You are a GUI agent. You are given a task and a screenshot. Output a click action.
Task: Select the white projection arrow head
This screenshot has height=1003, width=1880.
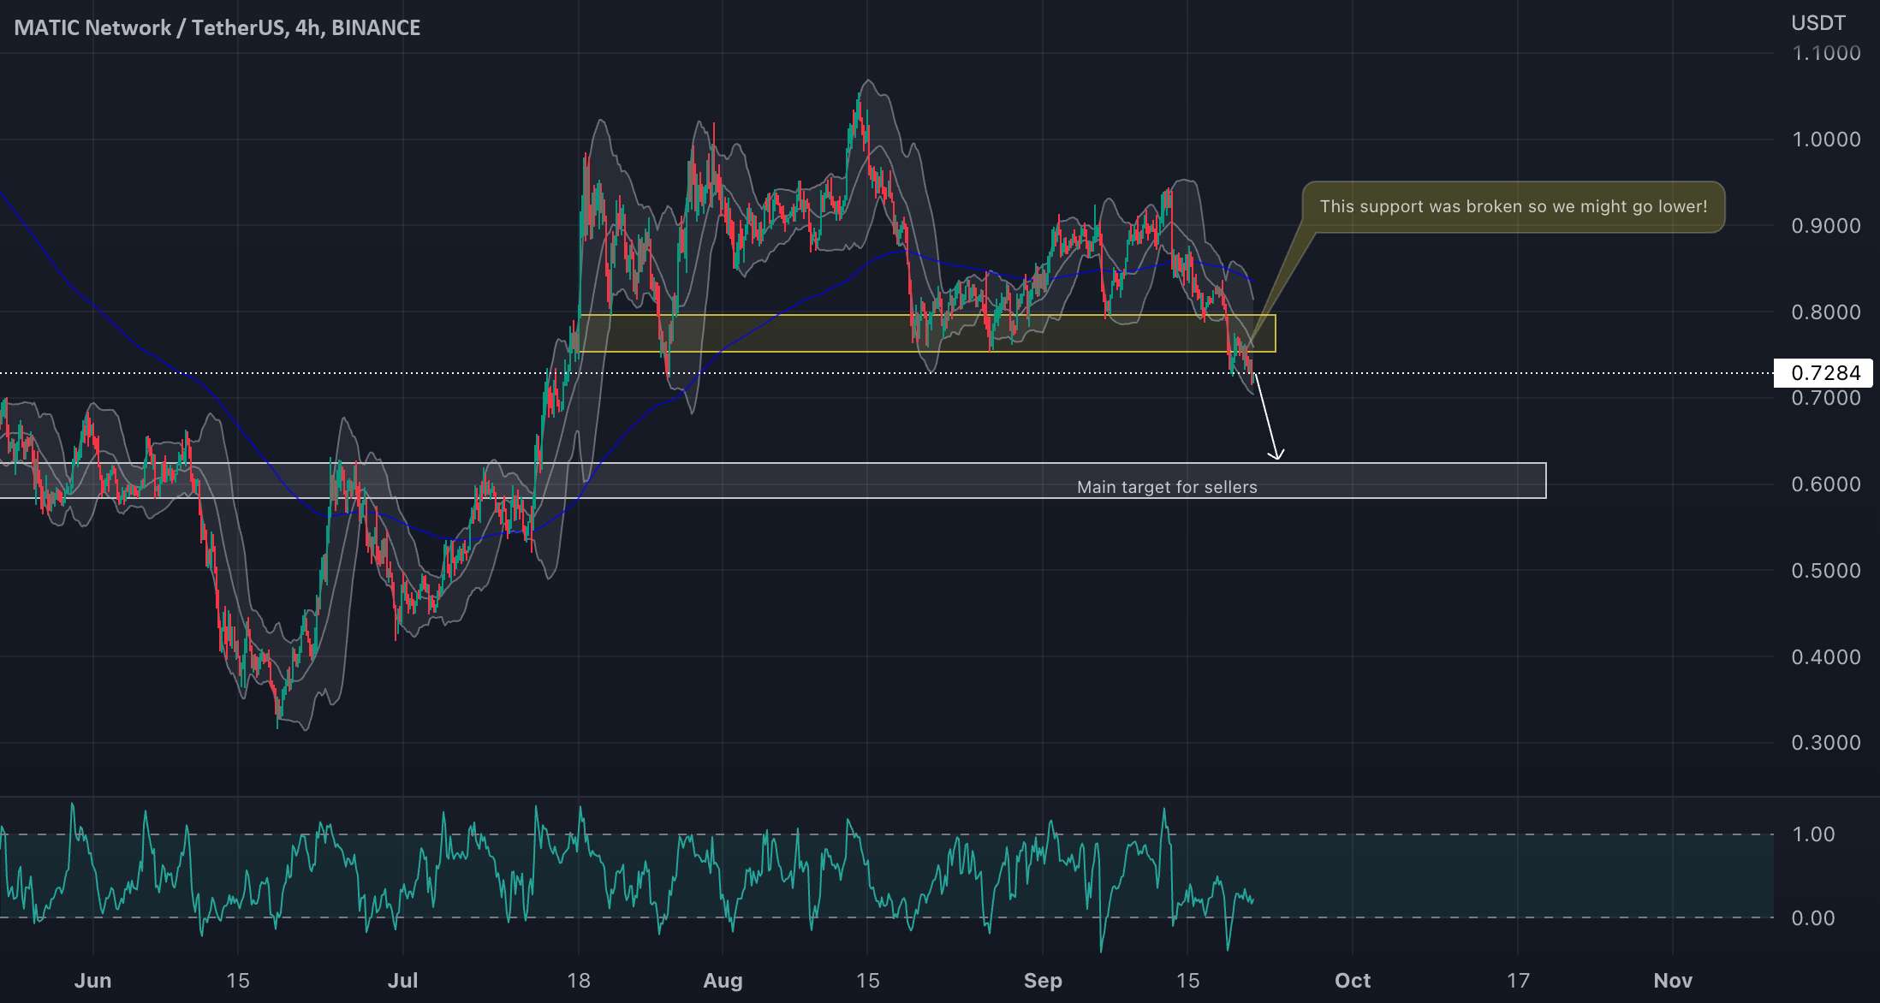(x=1276, y=453)
